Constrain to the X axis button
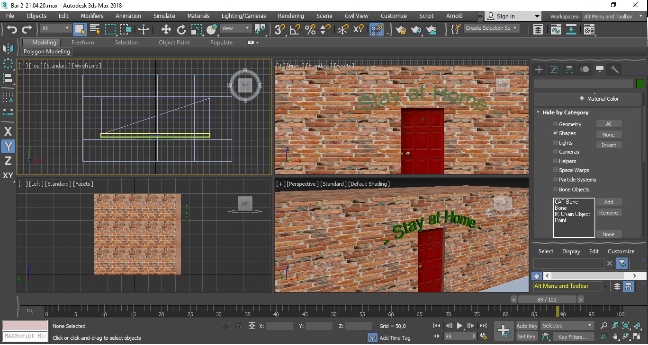The width and height of the screenshot is (648, 345). (8, 132)
